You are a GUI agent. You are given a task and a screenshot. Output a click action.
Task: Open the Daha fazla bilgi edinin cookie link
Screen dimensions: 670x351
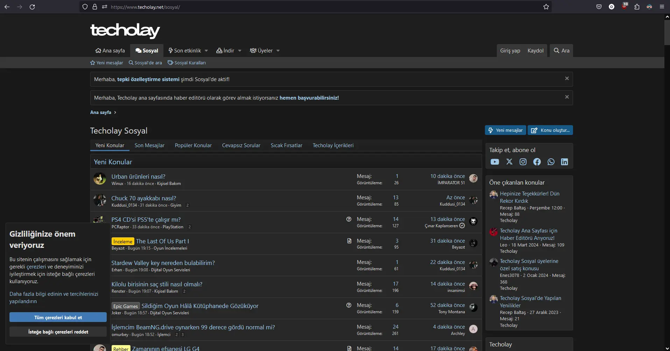coord(54,298)
